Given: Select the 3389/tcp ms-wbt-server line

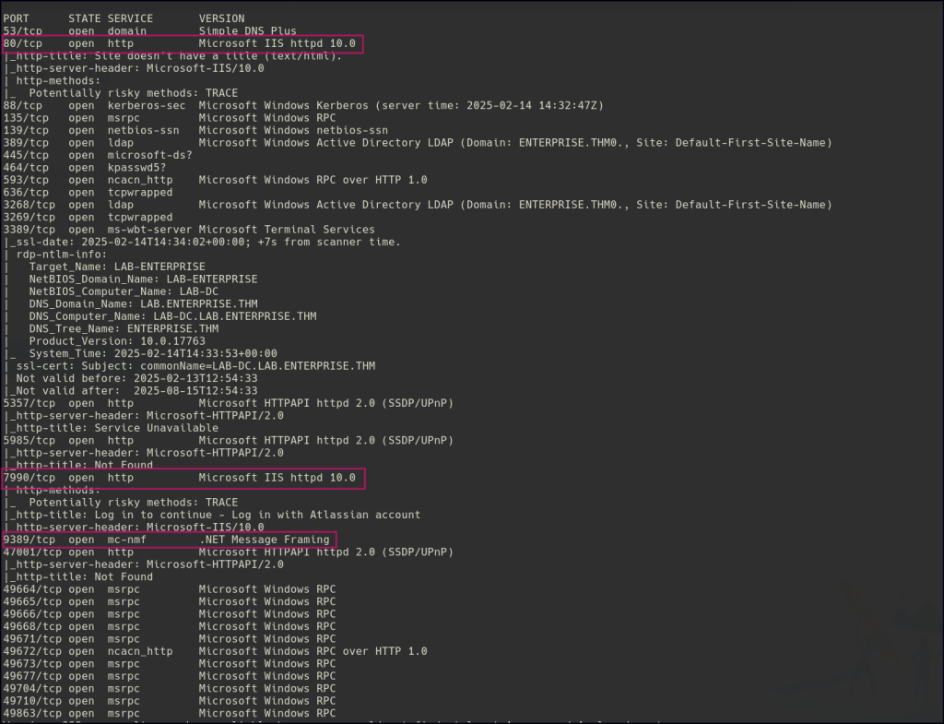Looking at the screenshot, I should tap(189, 230).
